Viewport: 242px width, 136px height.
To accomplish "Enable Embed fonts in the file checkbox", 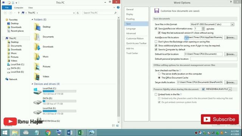I will click(156, 94).
